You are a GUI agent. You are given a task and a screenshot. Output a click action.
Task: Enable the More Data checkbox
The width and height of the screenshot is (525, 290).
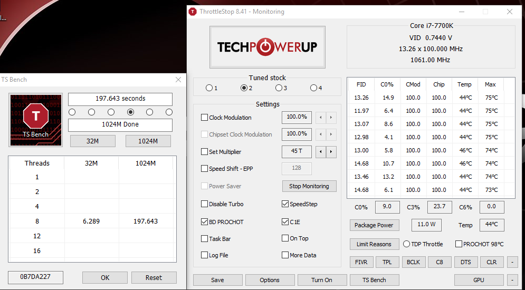coord(285,255)
